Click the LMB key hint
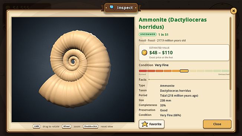The width and height of the screenshot is (242, 136). (x=36, y=126)
